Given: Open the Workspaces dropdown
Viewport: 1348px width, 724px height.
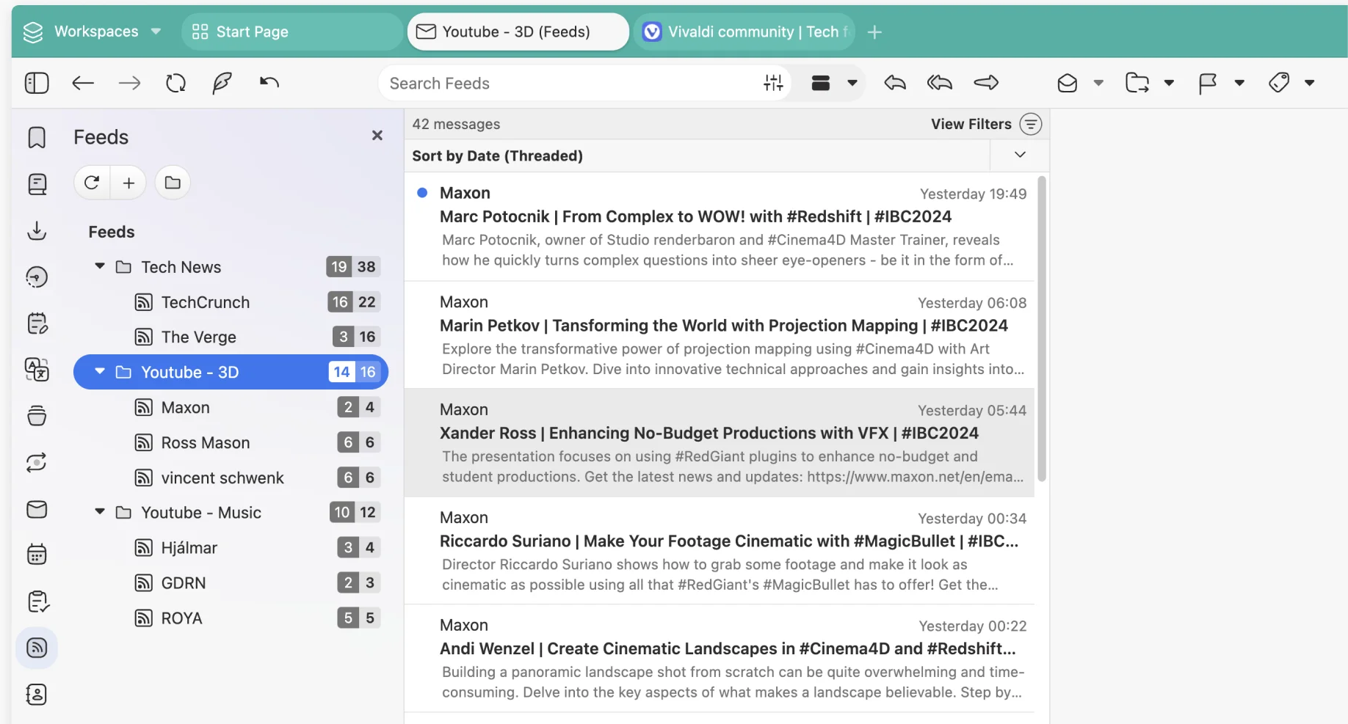Looking at the screenshot, I should [x=92, y=32].
